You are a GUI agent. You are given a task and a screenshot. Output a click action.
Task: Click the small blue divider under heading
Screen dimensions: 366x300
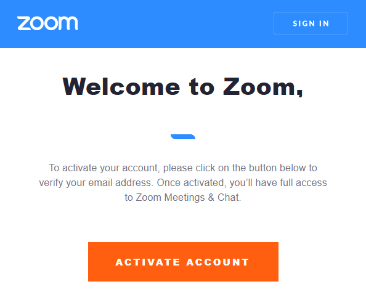coord(183,137)
